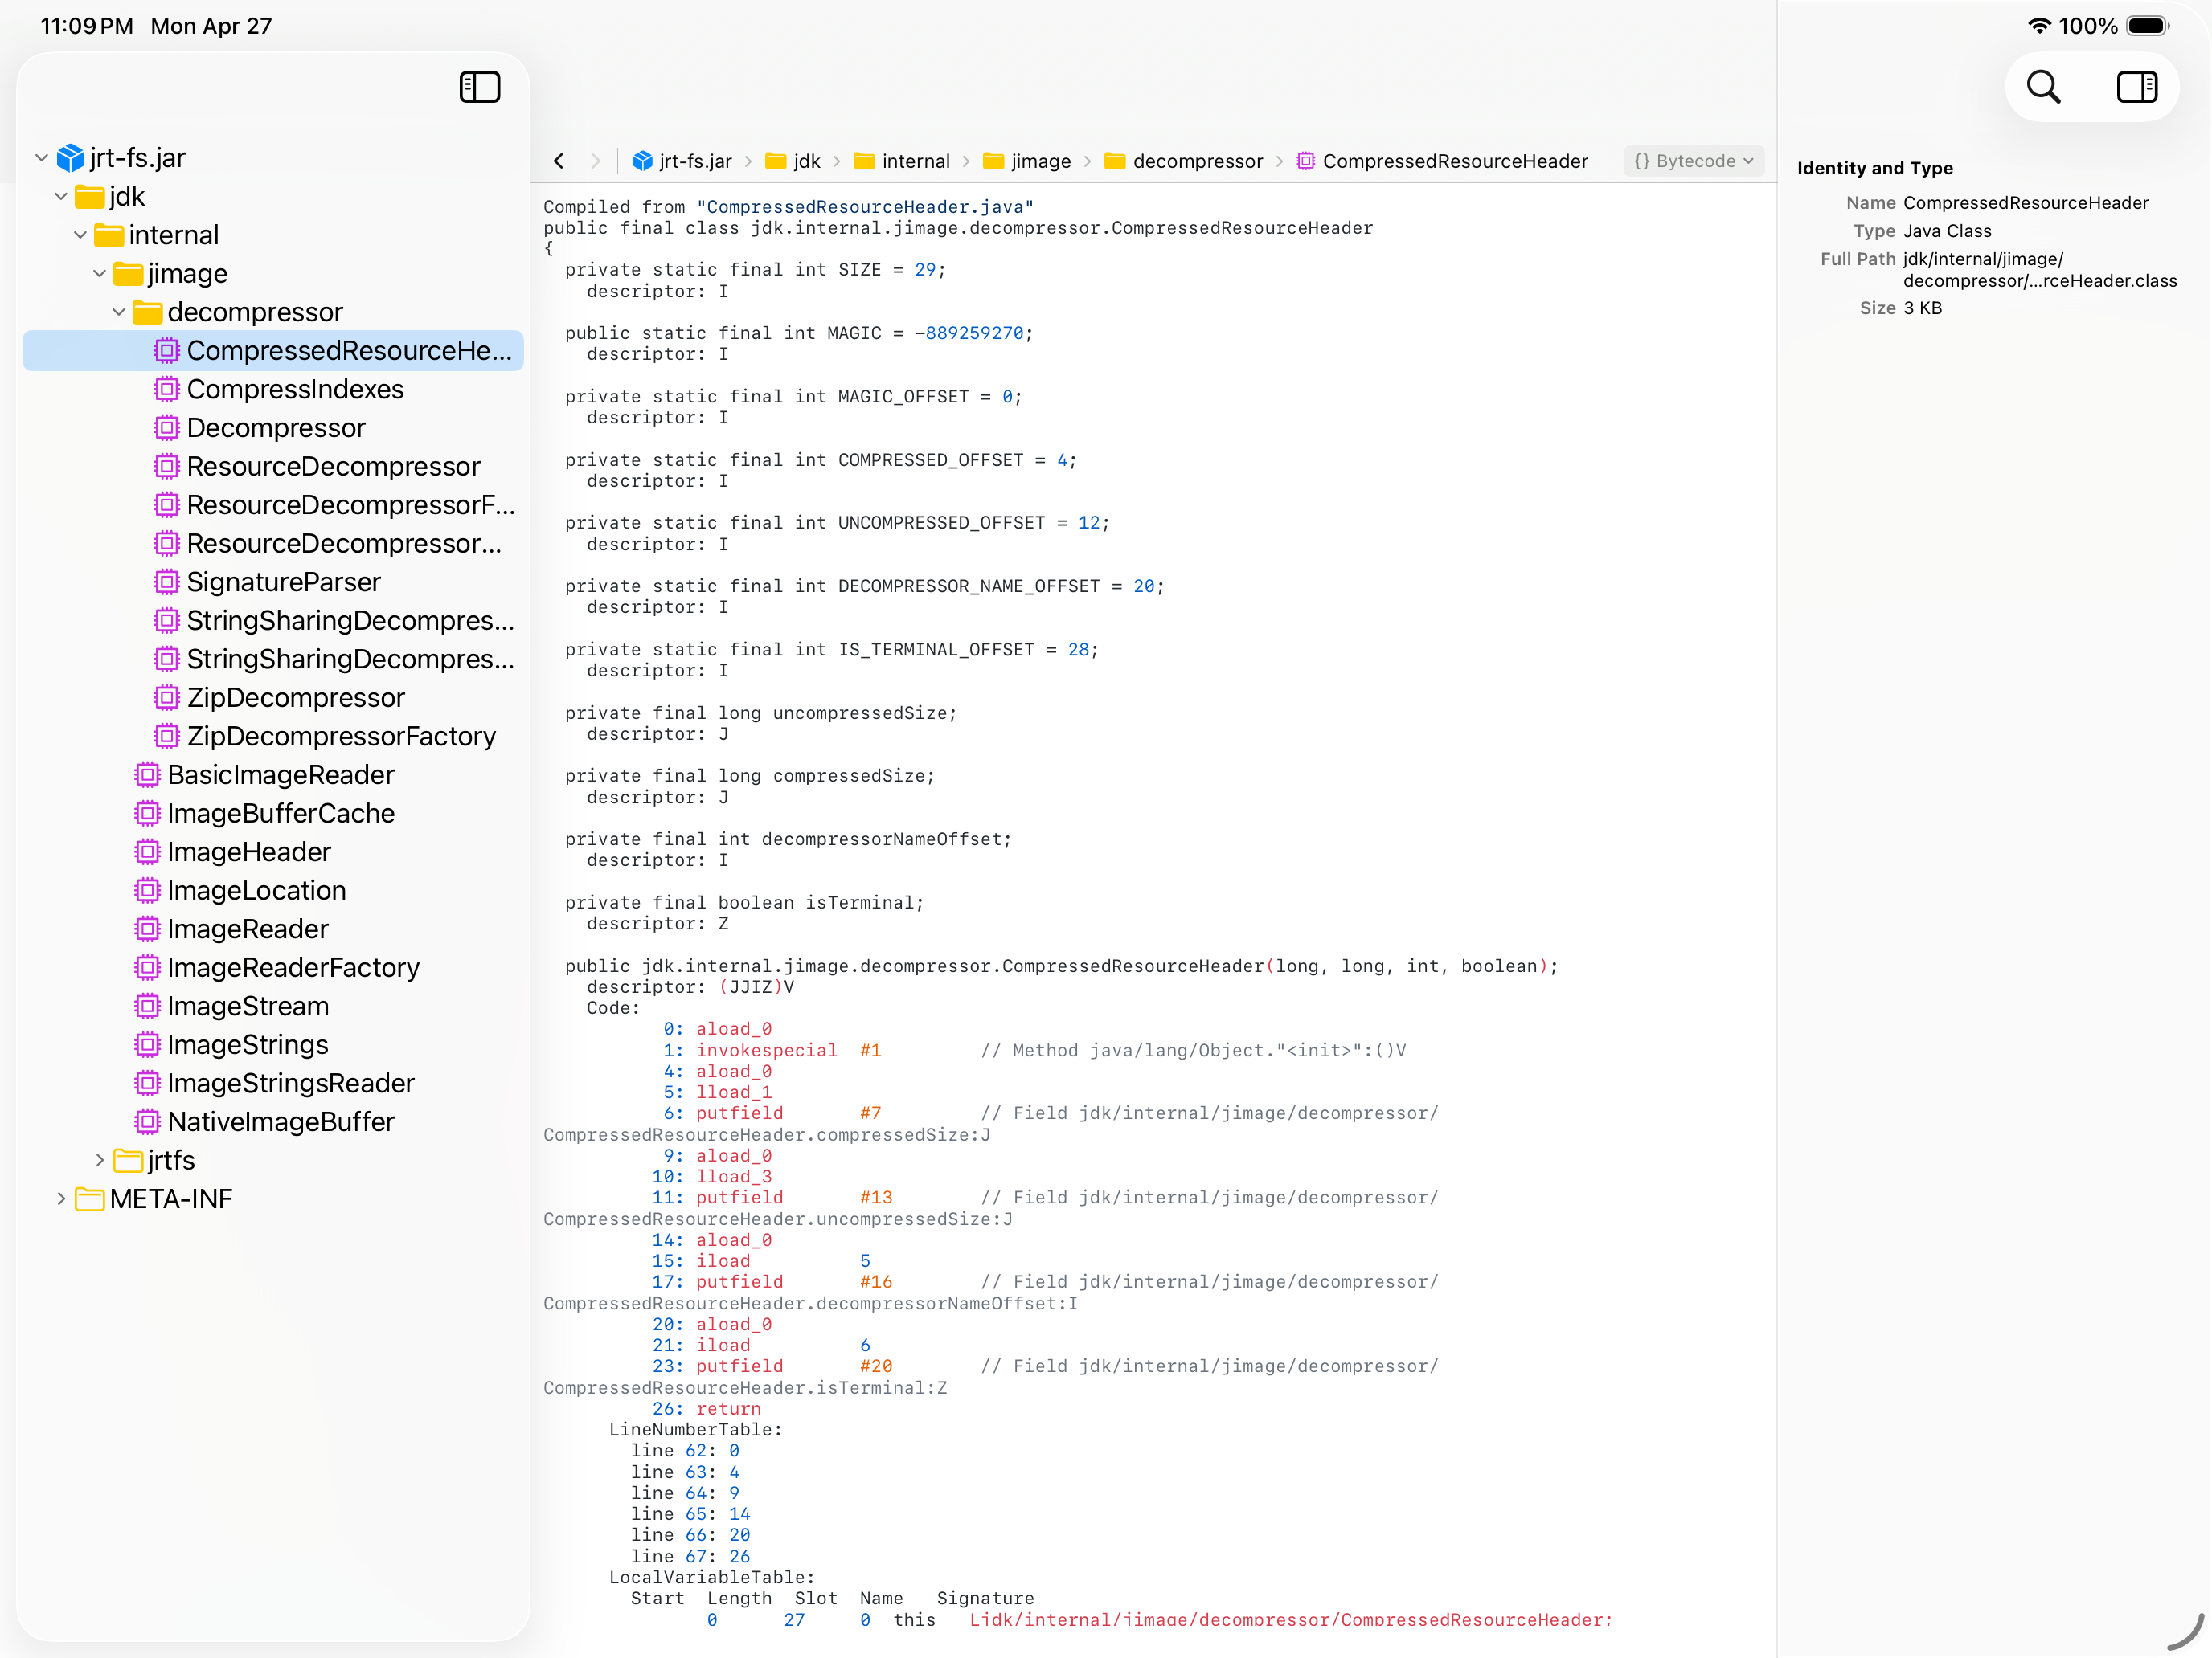Viewport: 2212px width, 1658px height.
Task: Select CompressedResourceHe... in the tree
Action: pyautogui.click(x=273, y=351)
